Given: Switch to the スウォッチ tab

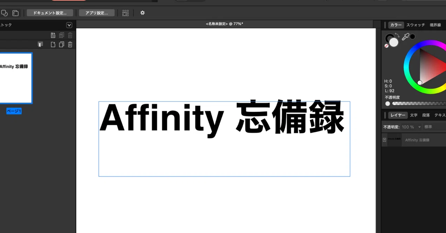Looking at the screenshot, I should 416,25.
